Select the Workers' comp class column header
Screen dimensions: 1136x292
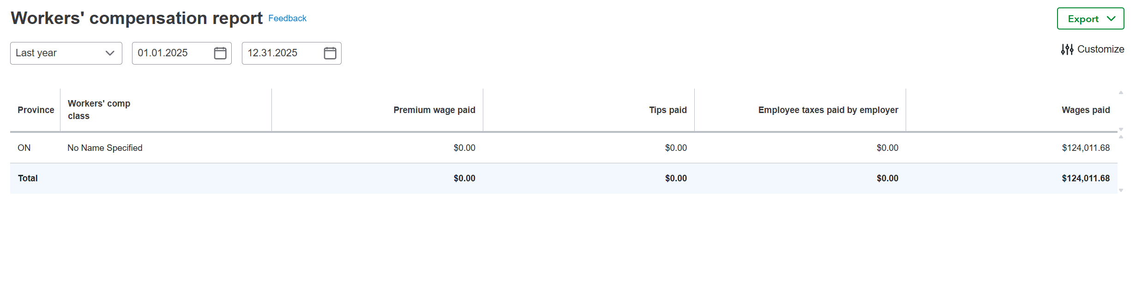pos(99,110)
